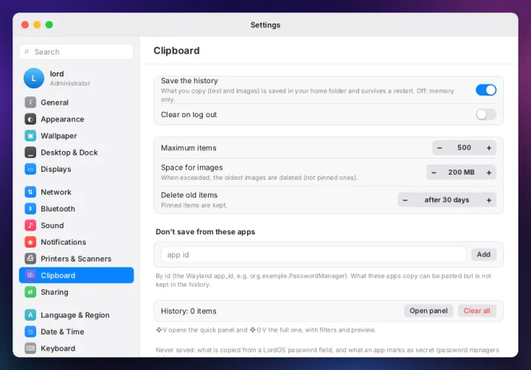Decrease Space for images with minus
The width and height of the screenshot is (531, 370).
pyautogui.click(x=434, y=172)
